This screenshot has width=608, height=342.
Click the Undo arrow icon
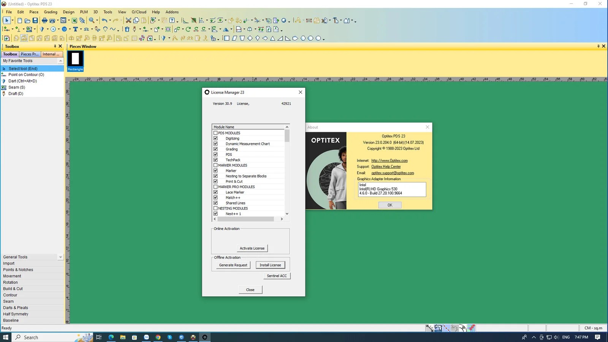coord(104,21)
